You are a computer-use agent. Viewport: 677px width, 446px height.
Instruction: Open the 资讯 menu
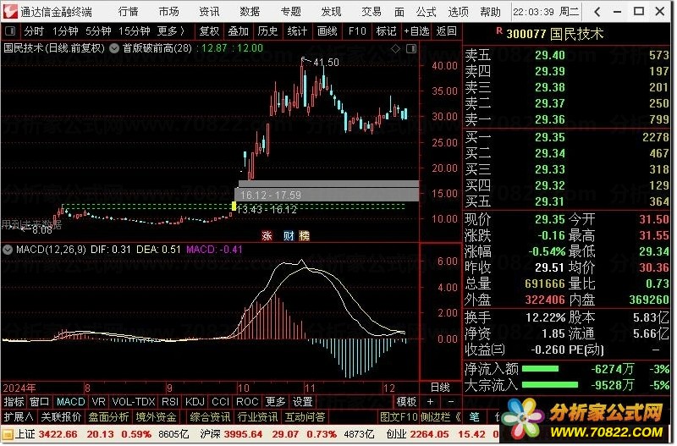[x=209, y=12]
